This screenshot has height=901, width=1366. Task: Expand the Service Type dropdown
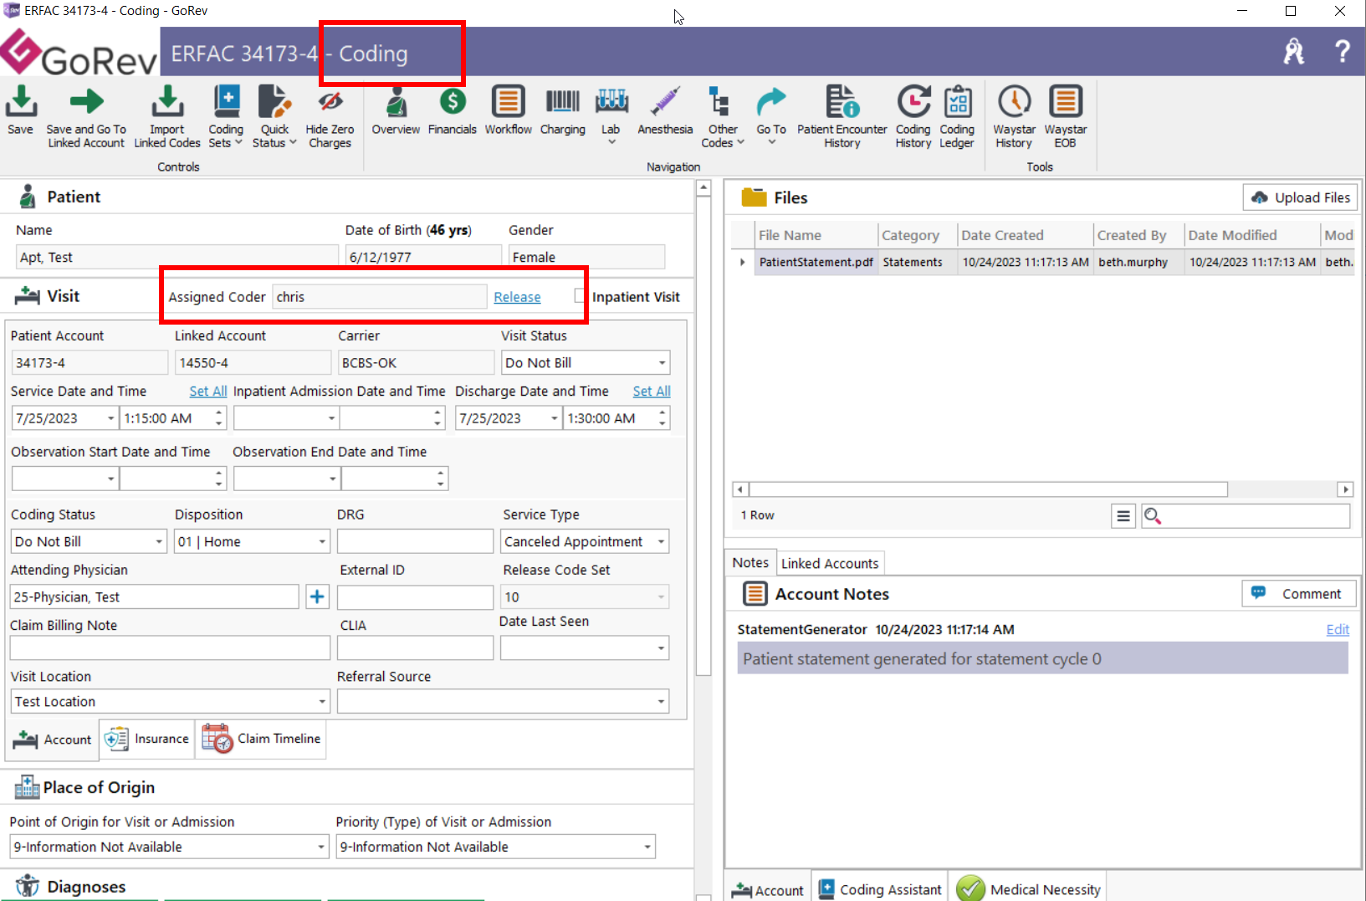coord(661,541)
